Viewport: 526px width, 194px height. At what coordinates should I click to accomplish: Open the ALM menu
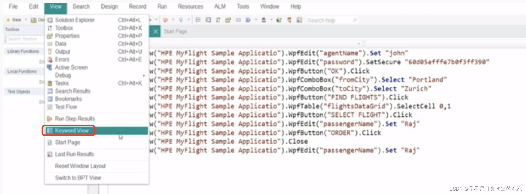tap(220, 6)
